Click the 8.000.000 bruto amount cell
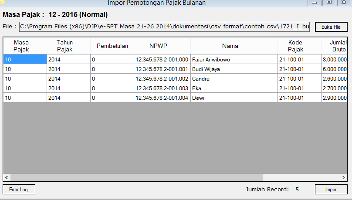This screenshot has height=200, width=352. click(334, 60)
